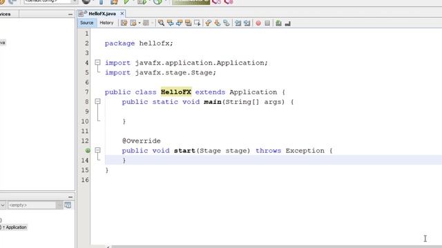The image size is (442, 248).
Task: Toggle Highlight Search in editor toolbar
Action: click(188, 23)
